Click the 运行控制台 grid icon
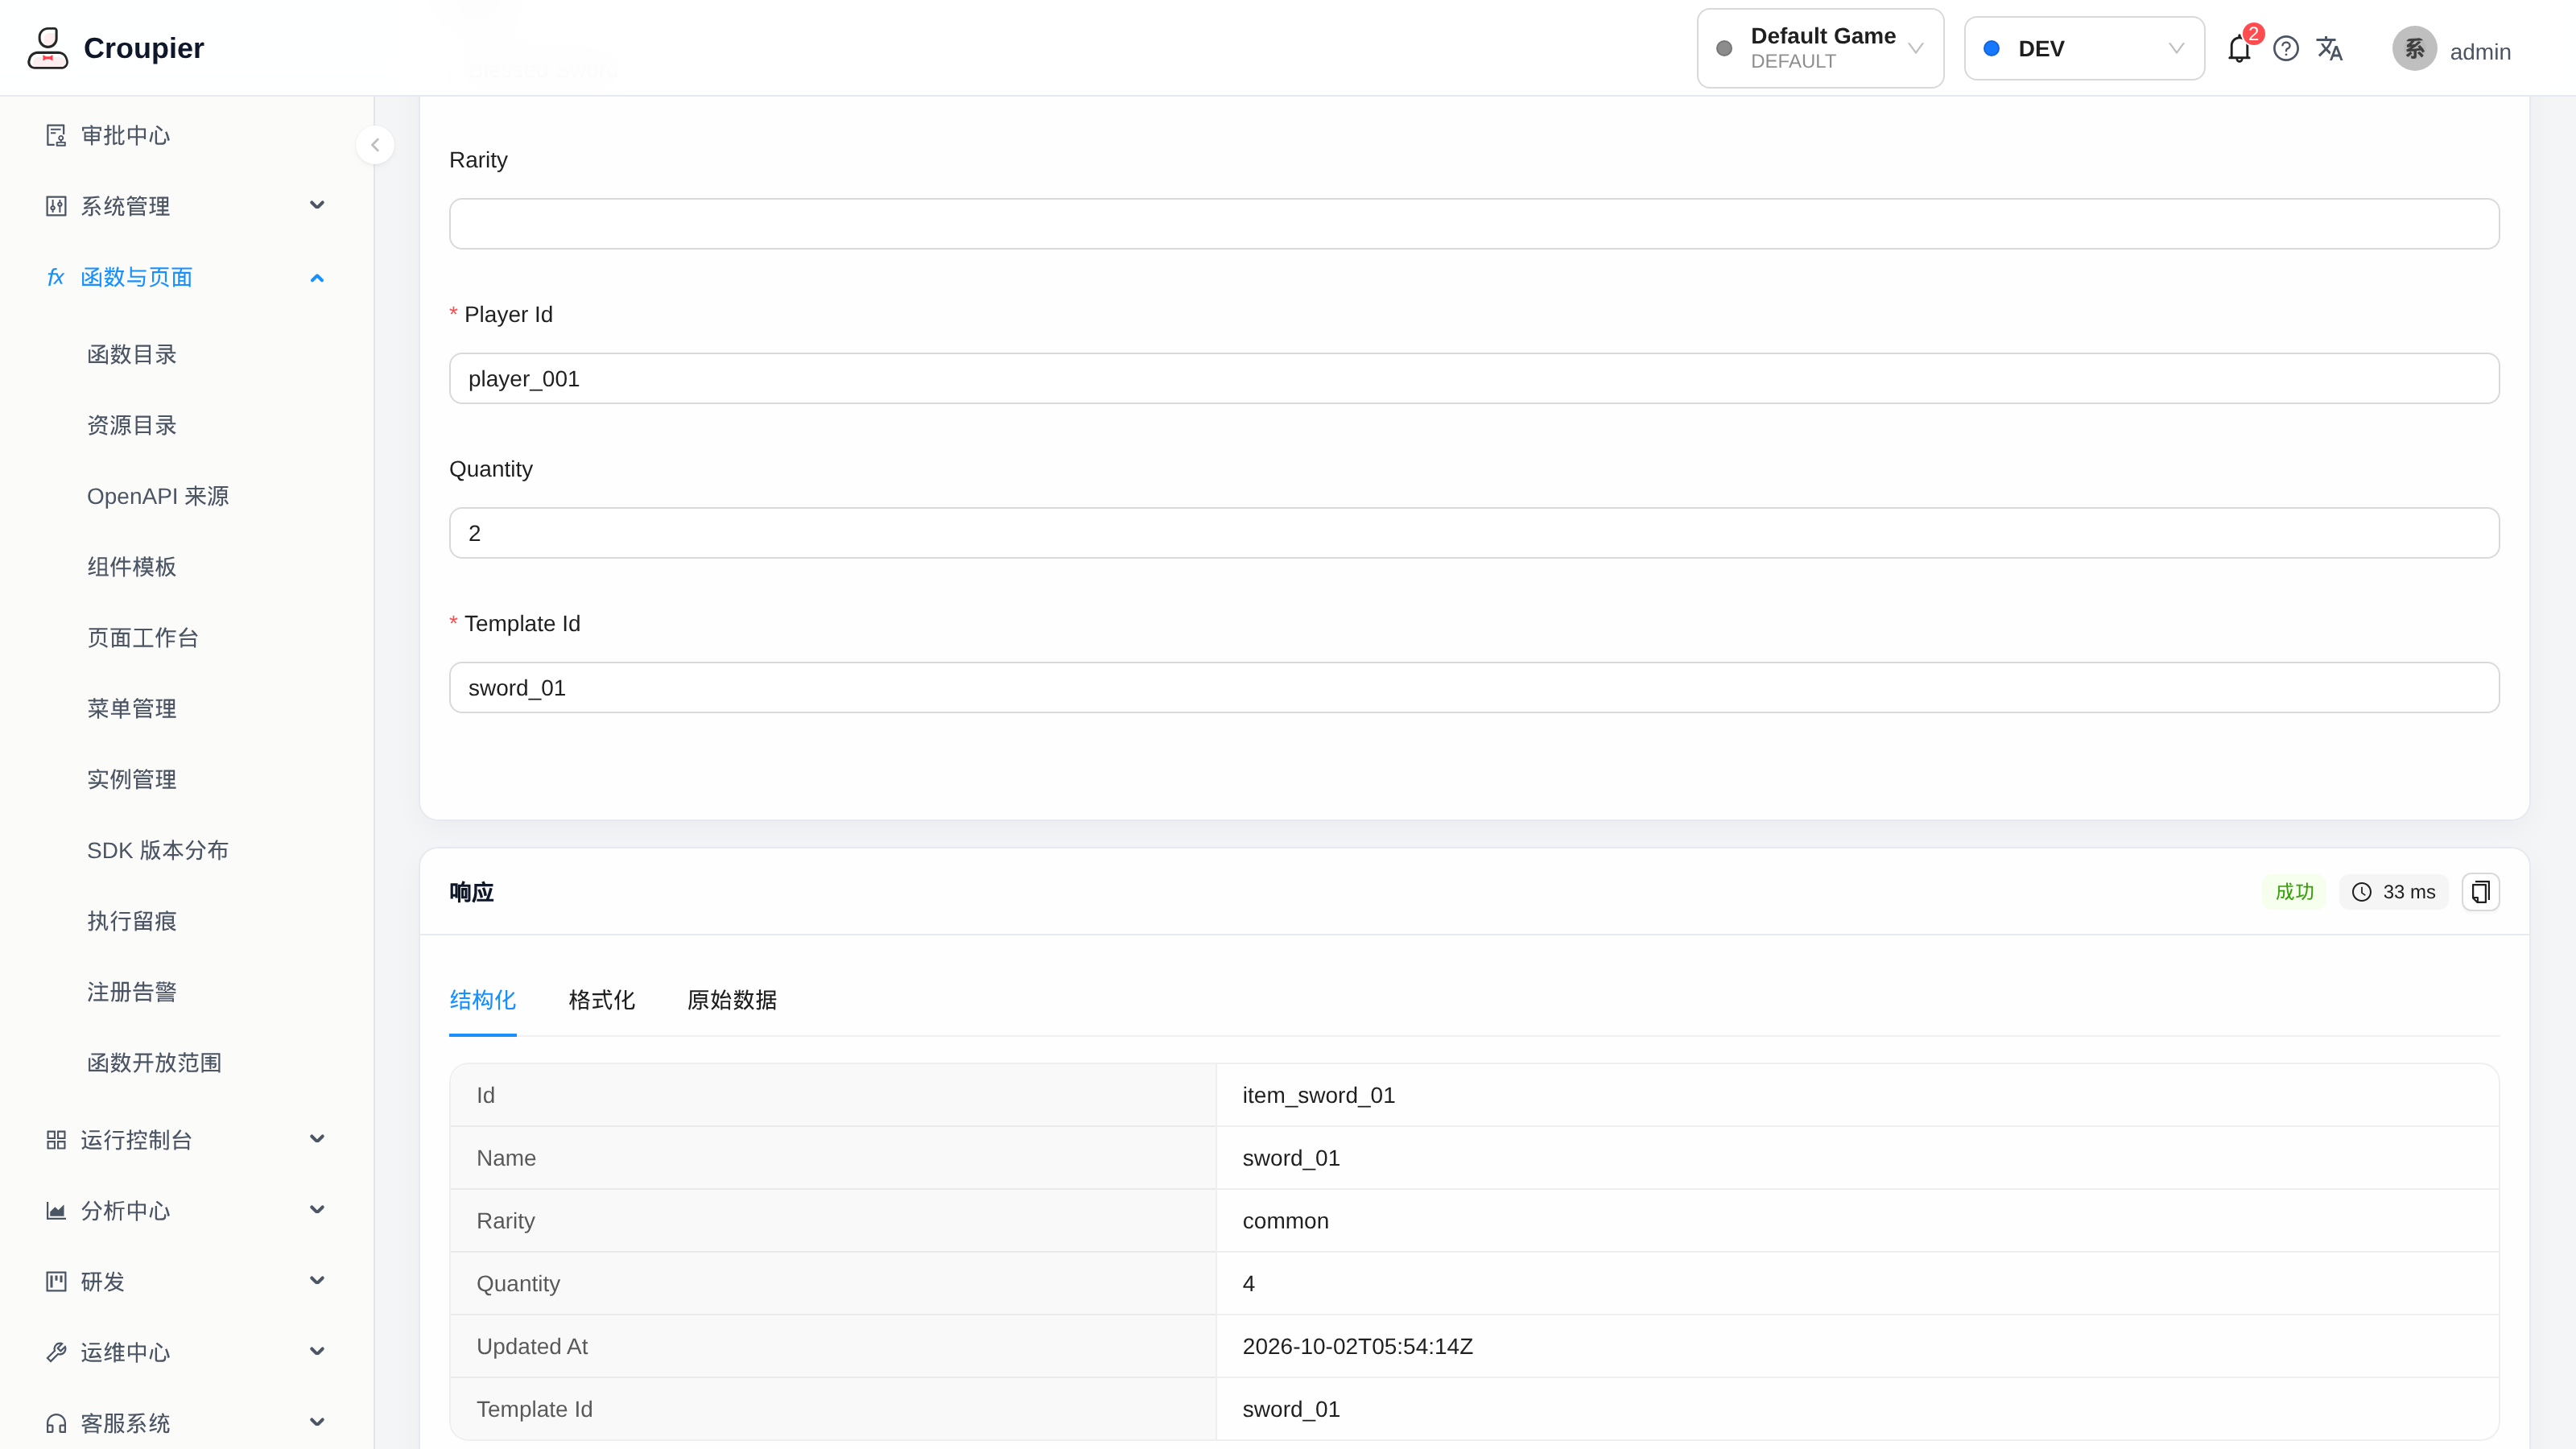The width and height of the screenshot is (2576, 1449). click(x=56, y=1140)
